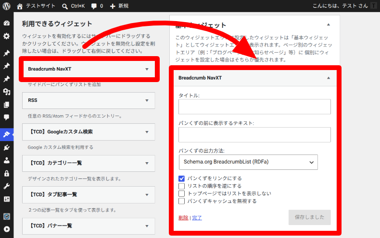Collapse the 基本ウィジェット area arrow

click(329, 24)
